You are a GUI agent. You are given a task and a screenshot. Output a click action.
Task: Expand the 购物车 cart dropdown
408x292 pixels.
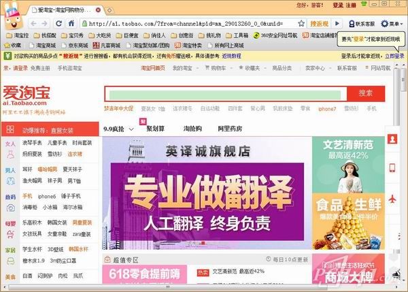point(218,68)
